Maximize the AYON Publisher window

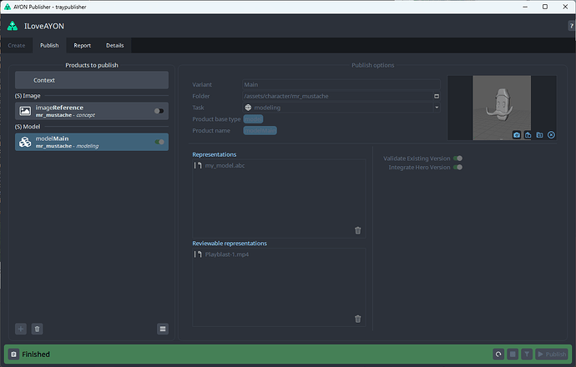click(545, 7)
